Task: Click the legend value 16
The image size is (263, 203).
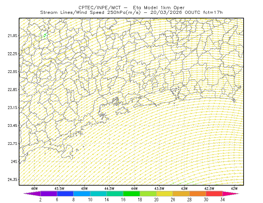Action: pos(123,200)
